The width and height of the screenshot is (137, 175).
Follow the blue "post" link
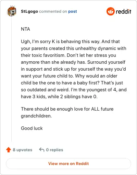tap(73, 11)
